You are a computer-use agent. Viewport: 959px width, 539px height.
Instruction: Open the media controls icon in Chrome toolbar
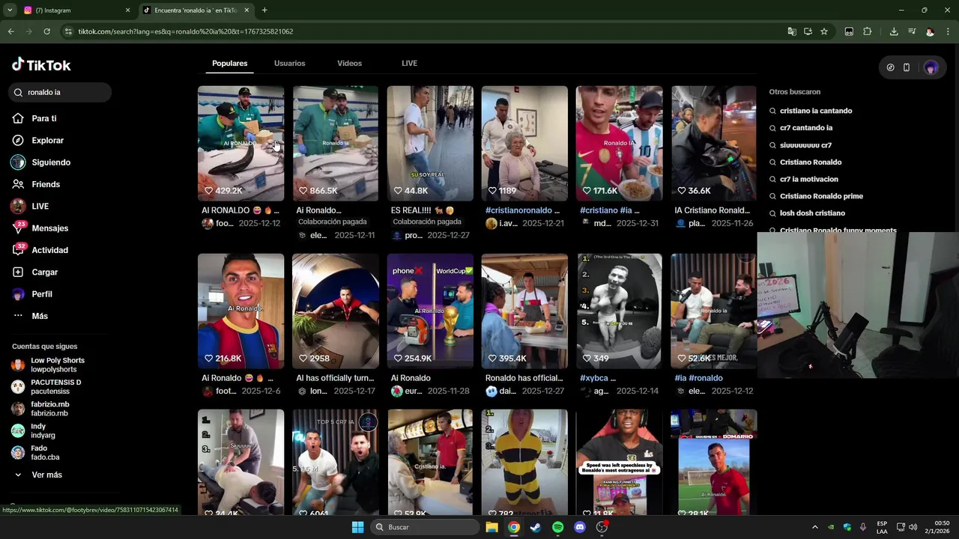click(x=912, y=31)
